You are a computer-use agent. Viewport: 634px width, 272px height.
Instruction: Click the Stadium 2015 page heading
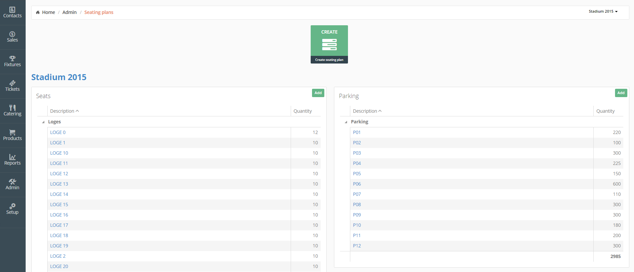[59, 77]
